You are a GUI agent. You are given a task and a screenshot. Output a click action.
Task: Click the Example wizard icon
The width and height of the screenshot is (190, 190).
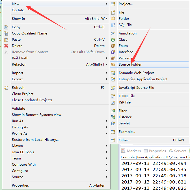click(x=113, y=132)
